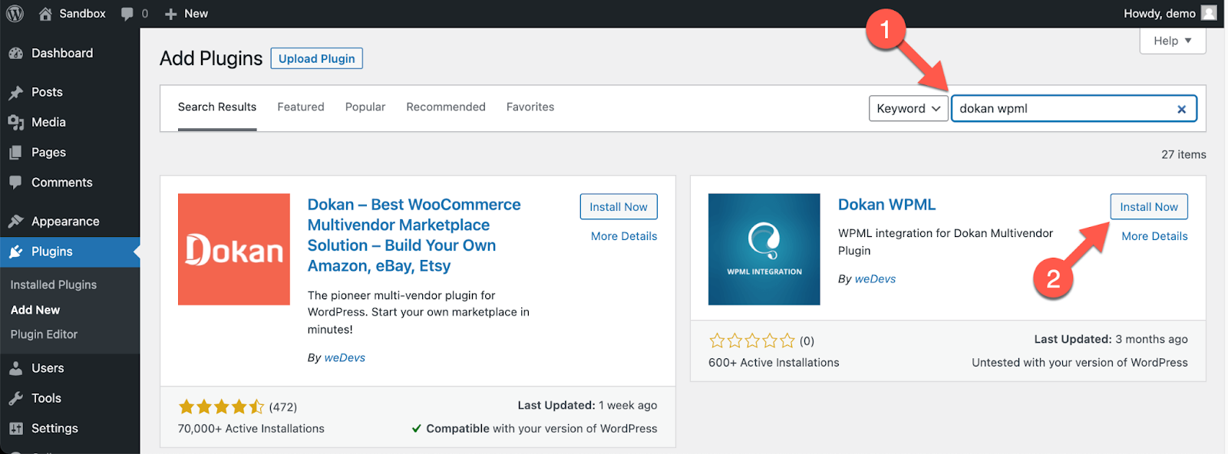Click the Dashboard gauge icon

coord(15,53)
